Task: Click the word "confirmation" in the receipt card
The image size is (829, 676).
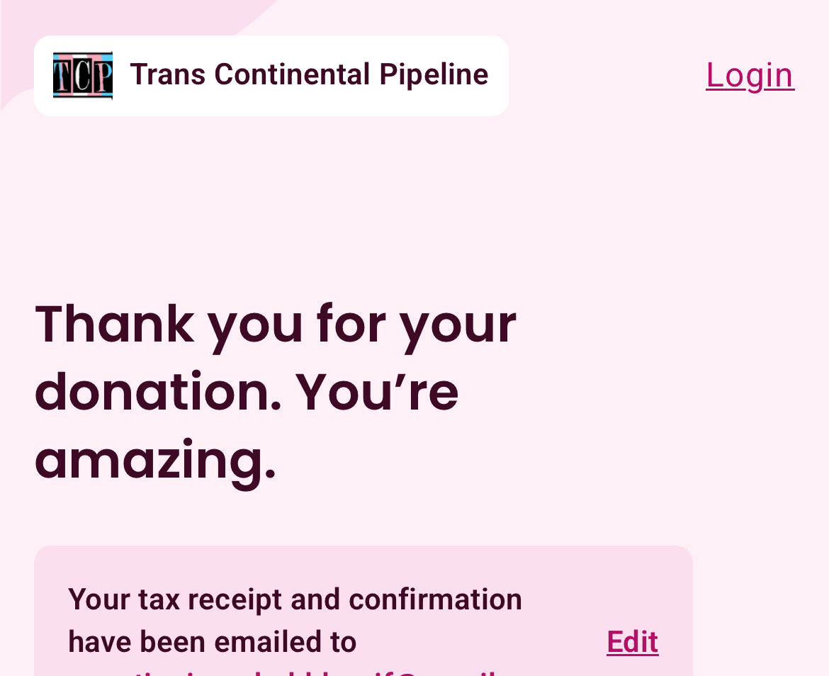Action: pos(435,599)
